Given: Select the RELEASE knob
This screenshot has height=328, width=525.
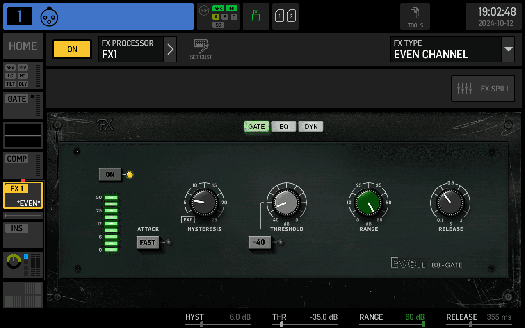Looking at the screenshot, I should 450,203.
